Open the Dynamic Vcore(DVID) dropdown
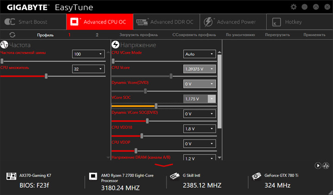This screenshot has height=195, width=333. [199, 84]
